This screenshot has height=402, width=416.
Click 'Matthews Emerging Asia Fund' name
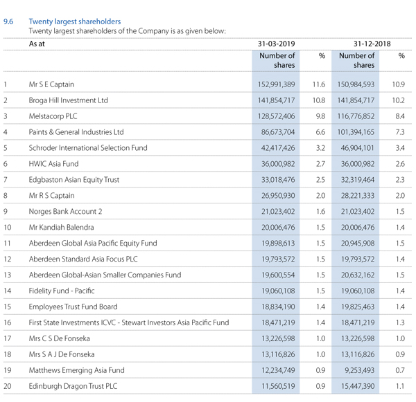76,370
